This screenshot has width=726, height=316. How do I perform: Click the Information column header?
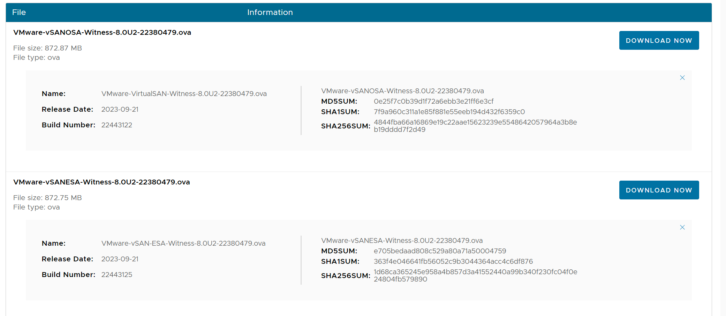click(x=270, y=13)
